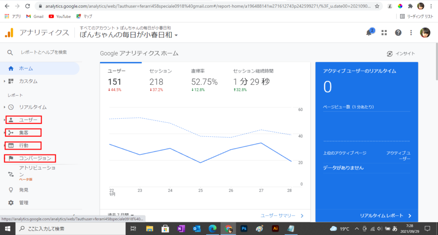
Task: Bookmark this page with star icon
Action: click(x=377, y=6)
